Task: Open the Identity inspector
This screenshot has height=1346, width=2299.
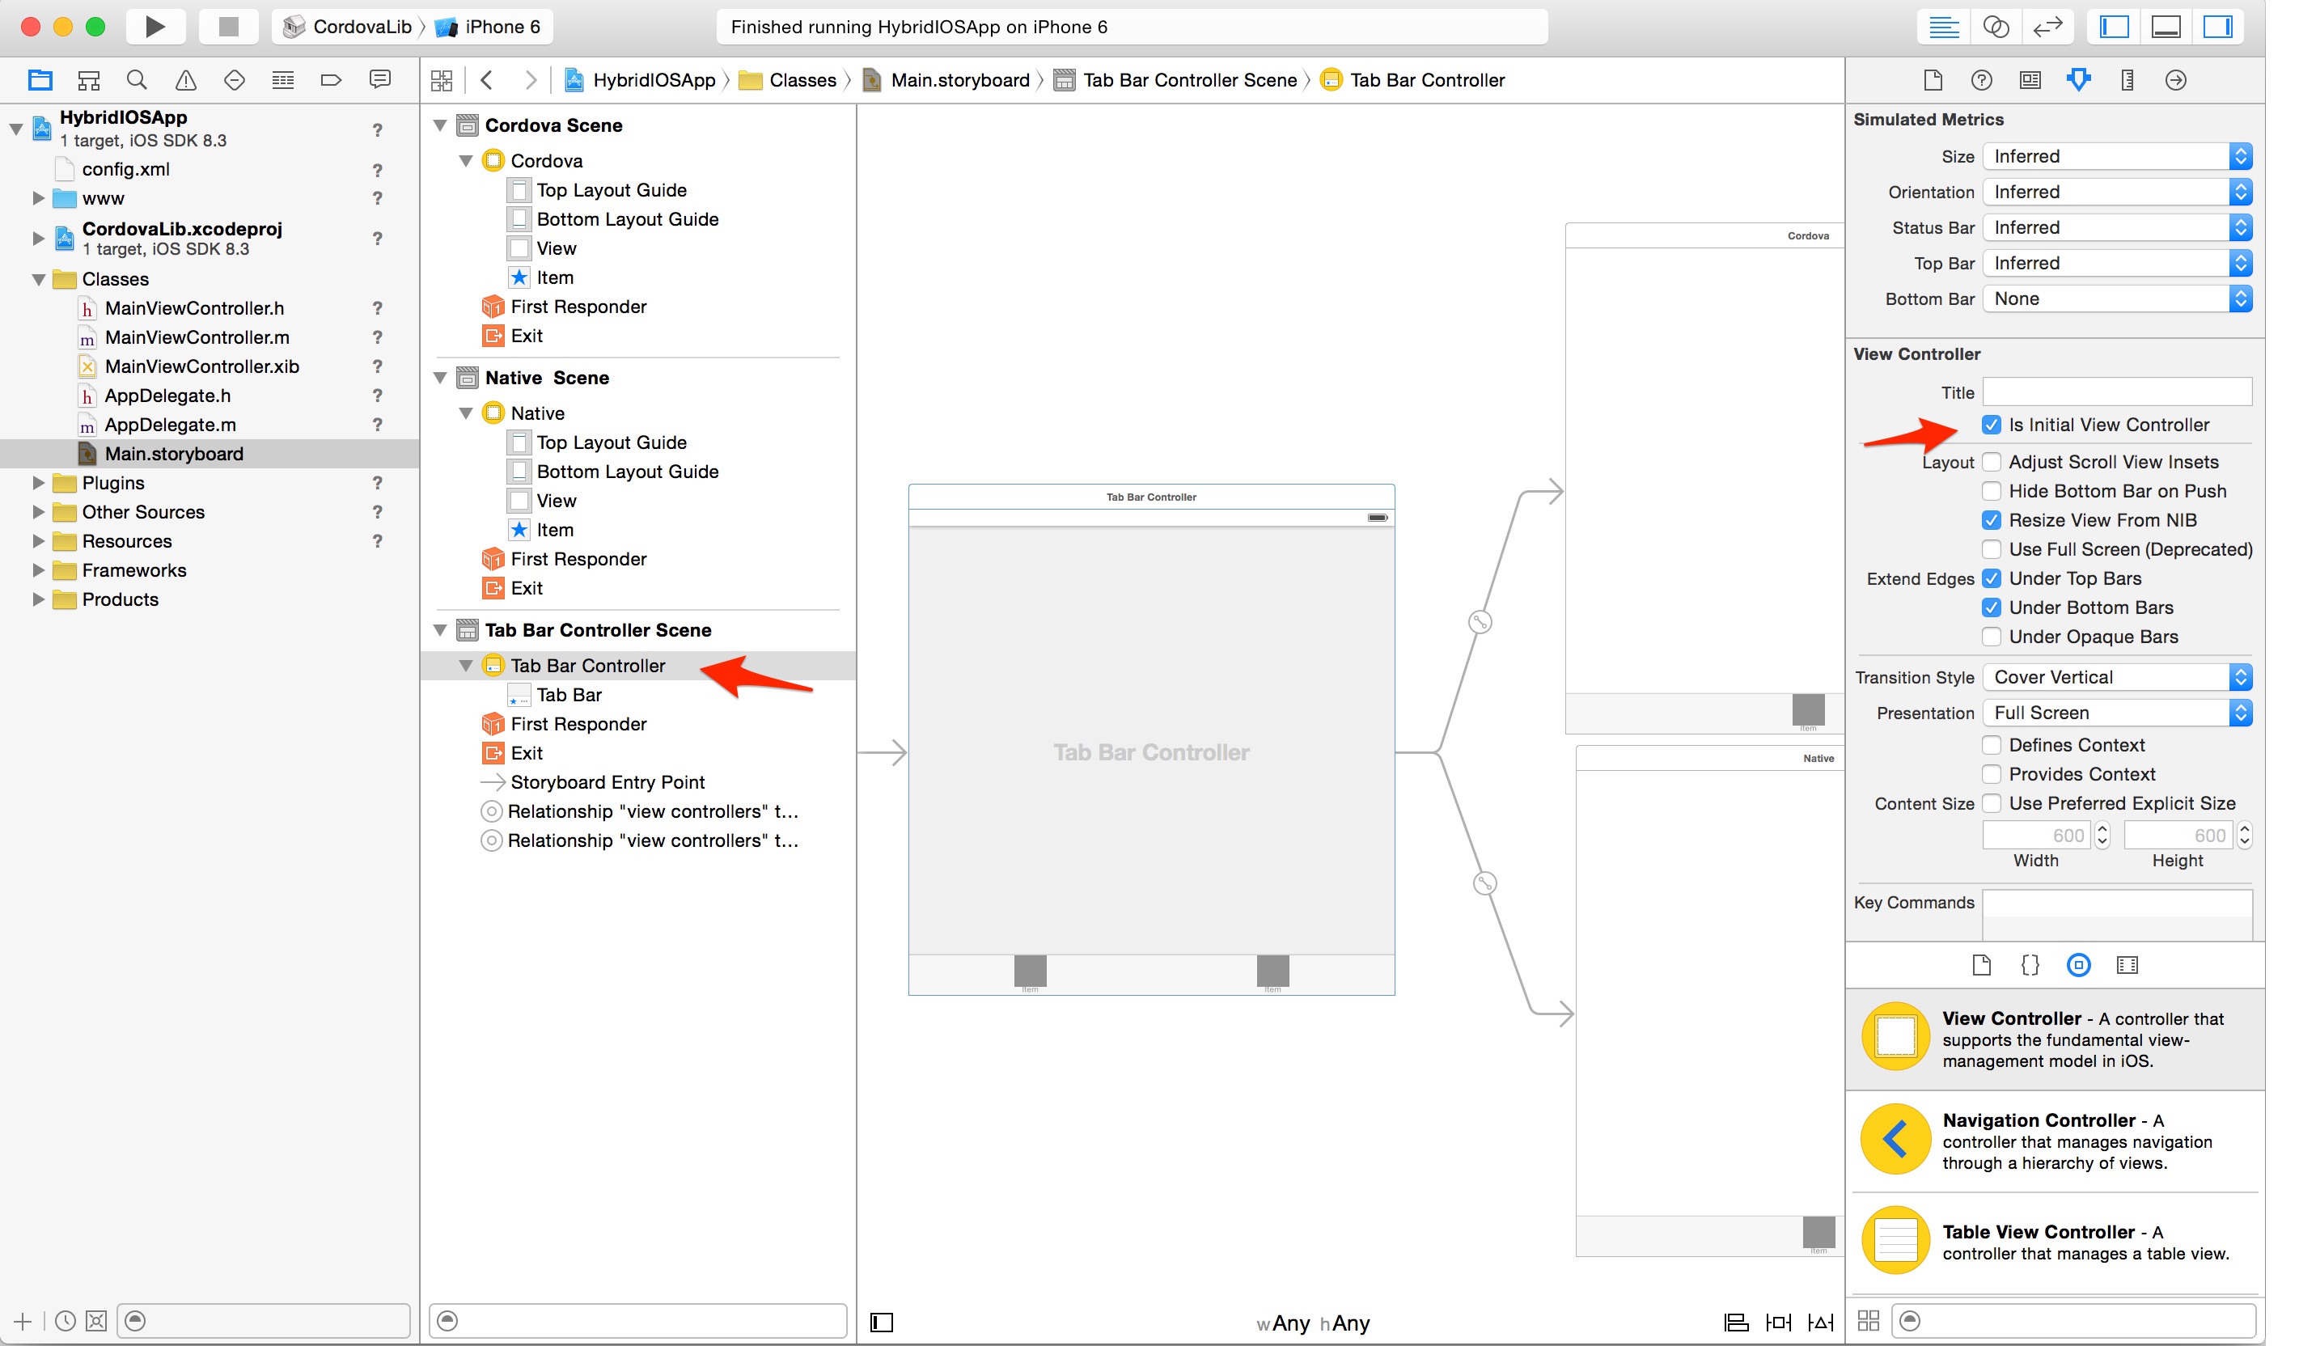Action: coord(2030,80)
